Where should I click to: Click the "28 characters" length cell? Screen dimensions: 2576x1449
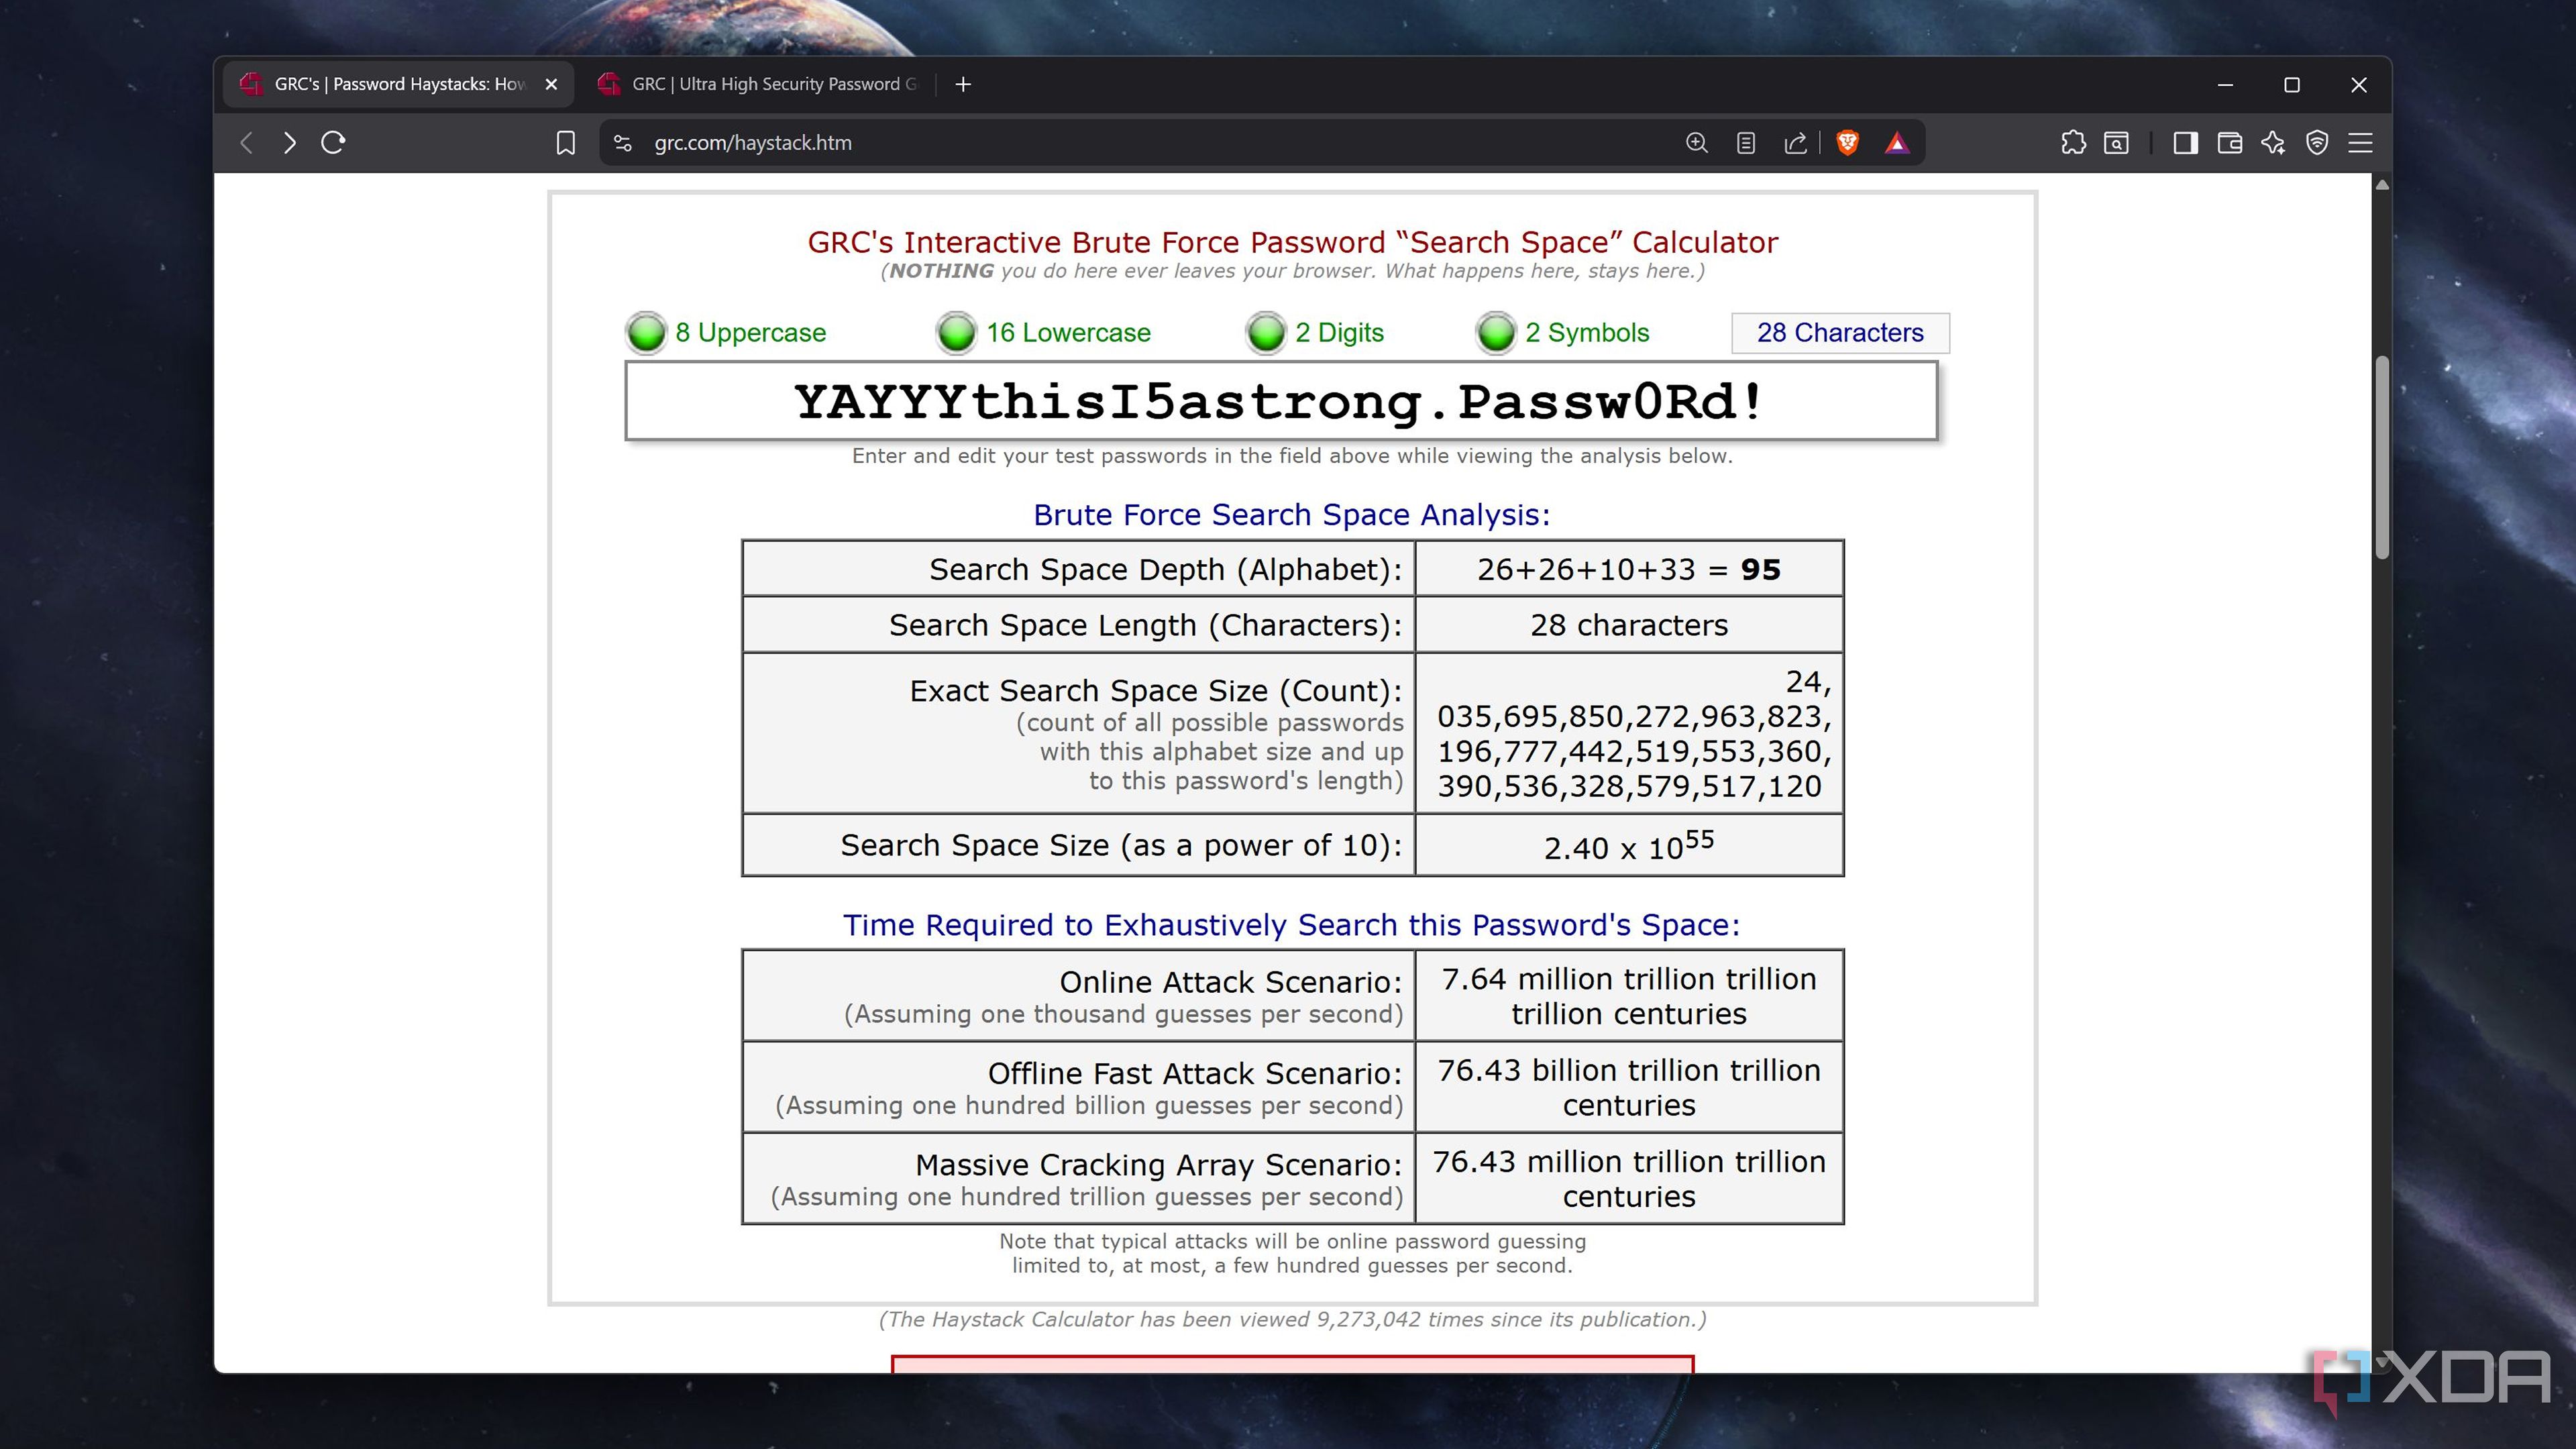(x=1629, y=625)
